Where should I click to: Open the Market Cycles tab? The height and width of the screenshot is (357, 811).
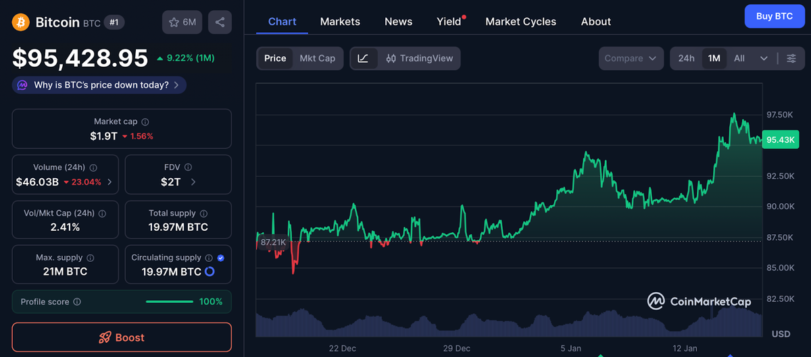pos(521,22)
